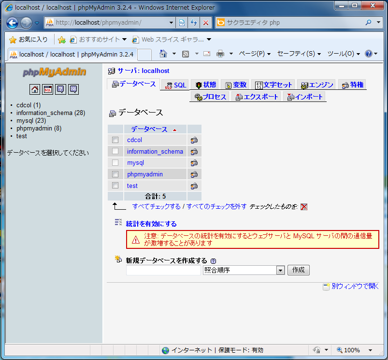Click the phpMyAdmin Home icon in sidebar

coord(35,89)
